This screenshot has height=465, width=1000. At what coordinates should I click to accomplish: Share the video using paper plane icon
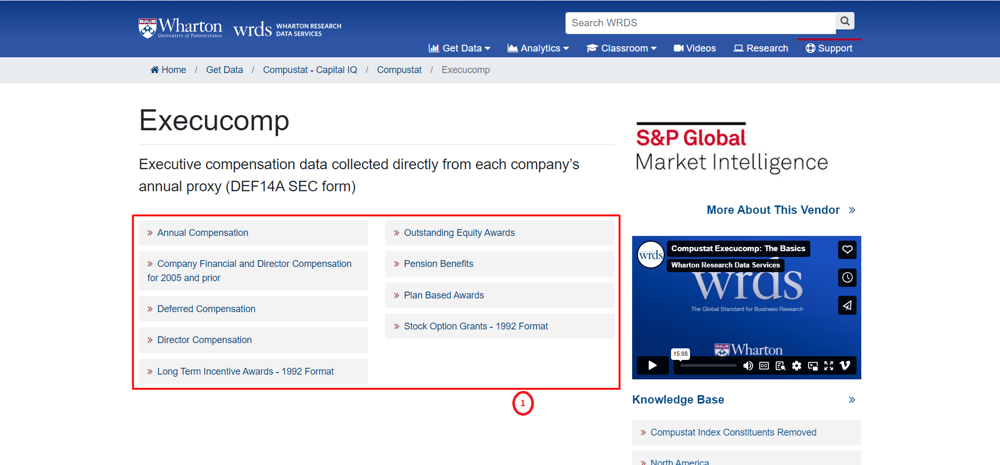[x=847, y=305]
